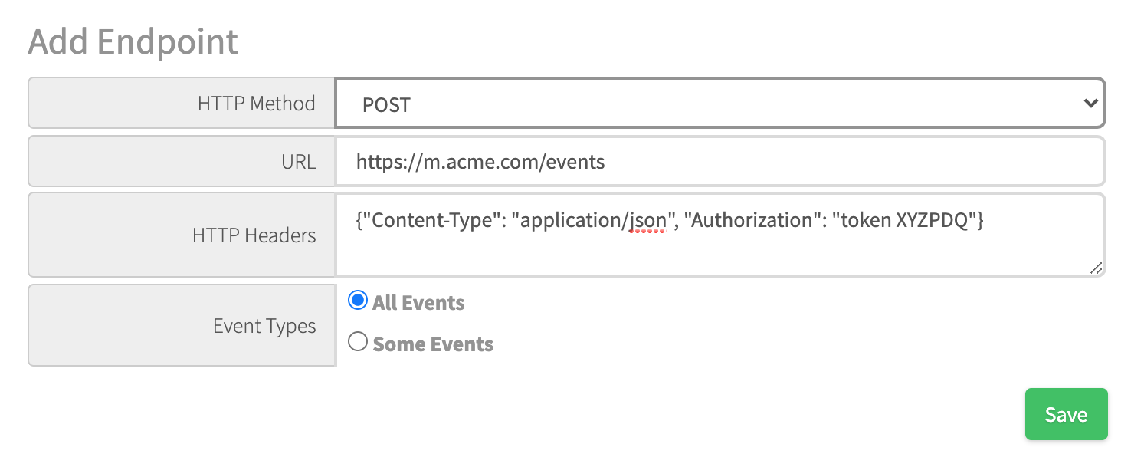Click the URL label

click(x=298, y=162)
